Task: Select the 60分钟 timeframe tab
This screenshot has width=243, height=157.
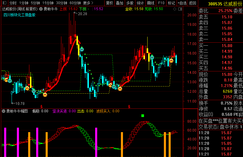Action: tap(75, 3)
